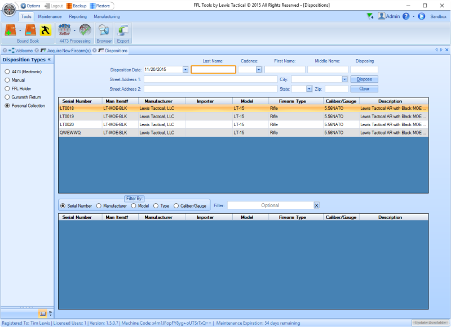Click the green flag notifications icon

[370, 16]
